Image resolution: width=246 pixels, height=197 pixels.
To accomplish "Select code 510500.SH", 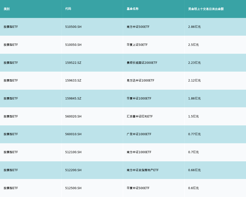I will pyautogui.click(x=73, y=27).
